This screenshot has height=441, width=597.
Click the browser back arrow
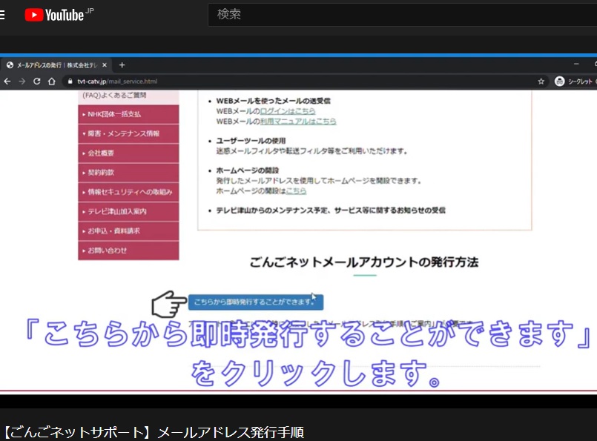(7, 82)
